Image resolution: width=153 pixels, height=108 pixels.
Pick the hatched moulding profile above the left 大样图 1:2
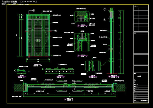[x=21, y=70]
